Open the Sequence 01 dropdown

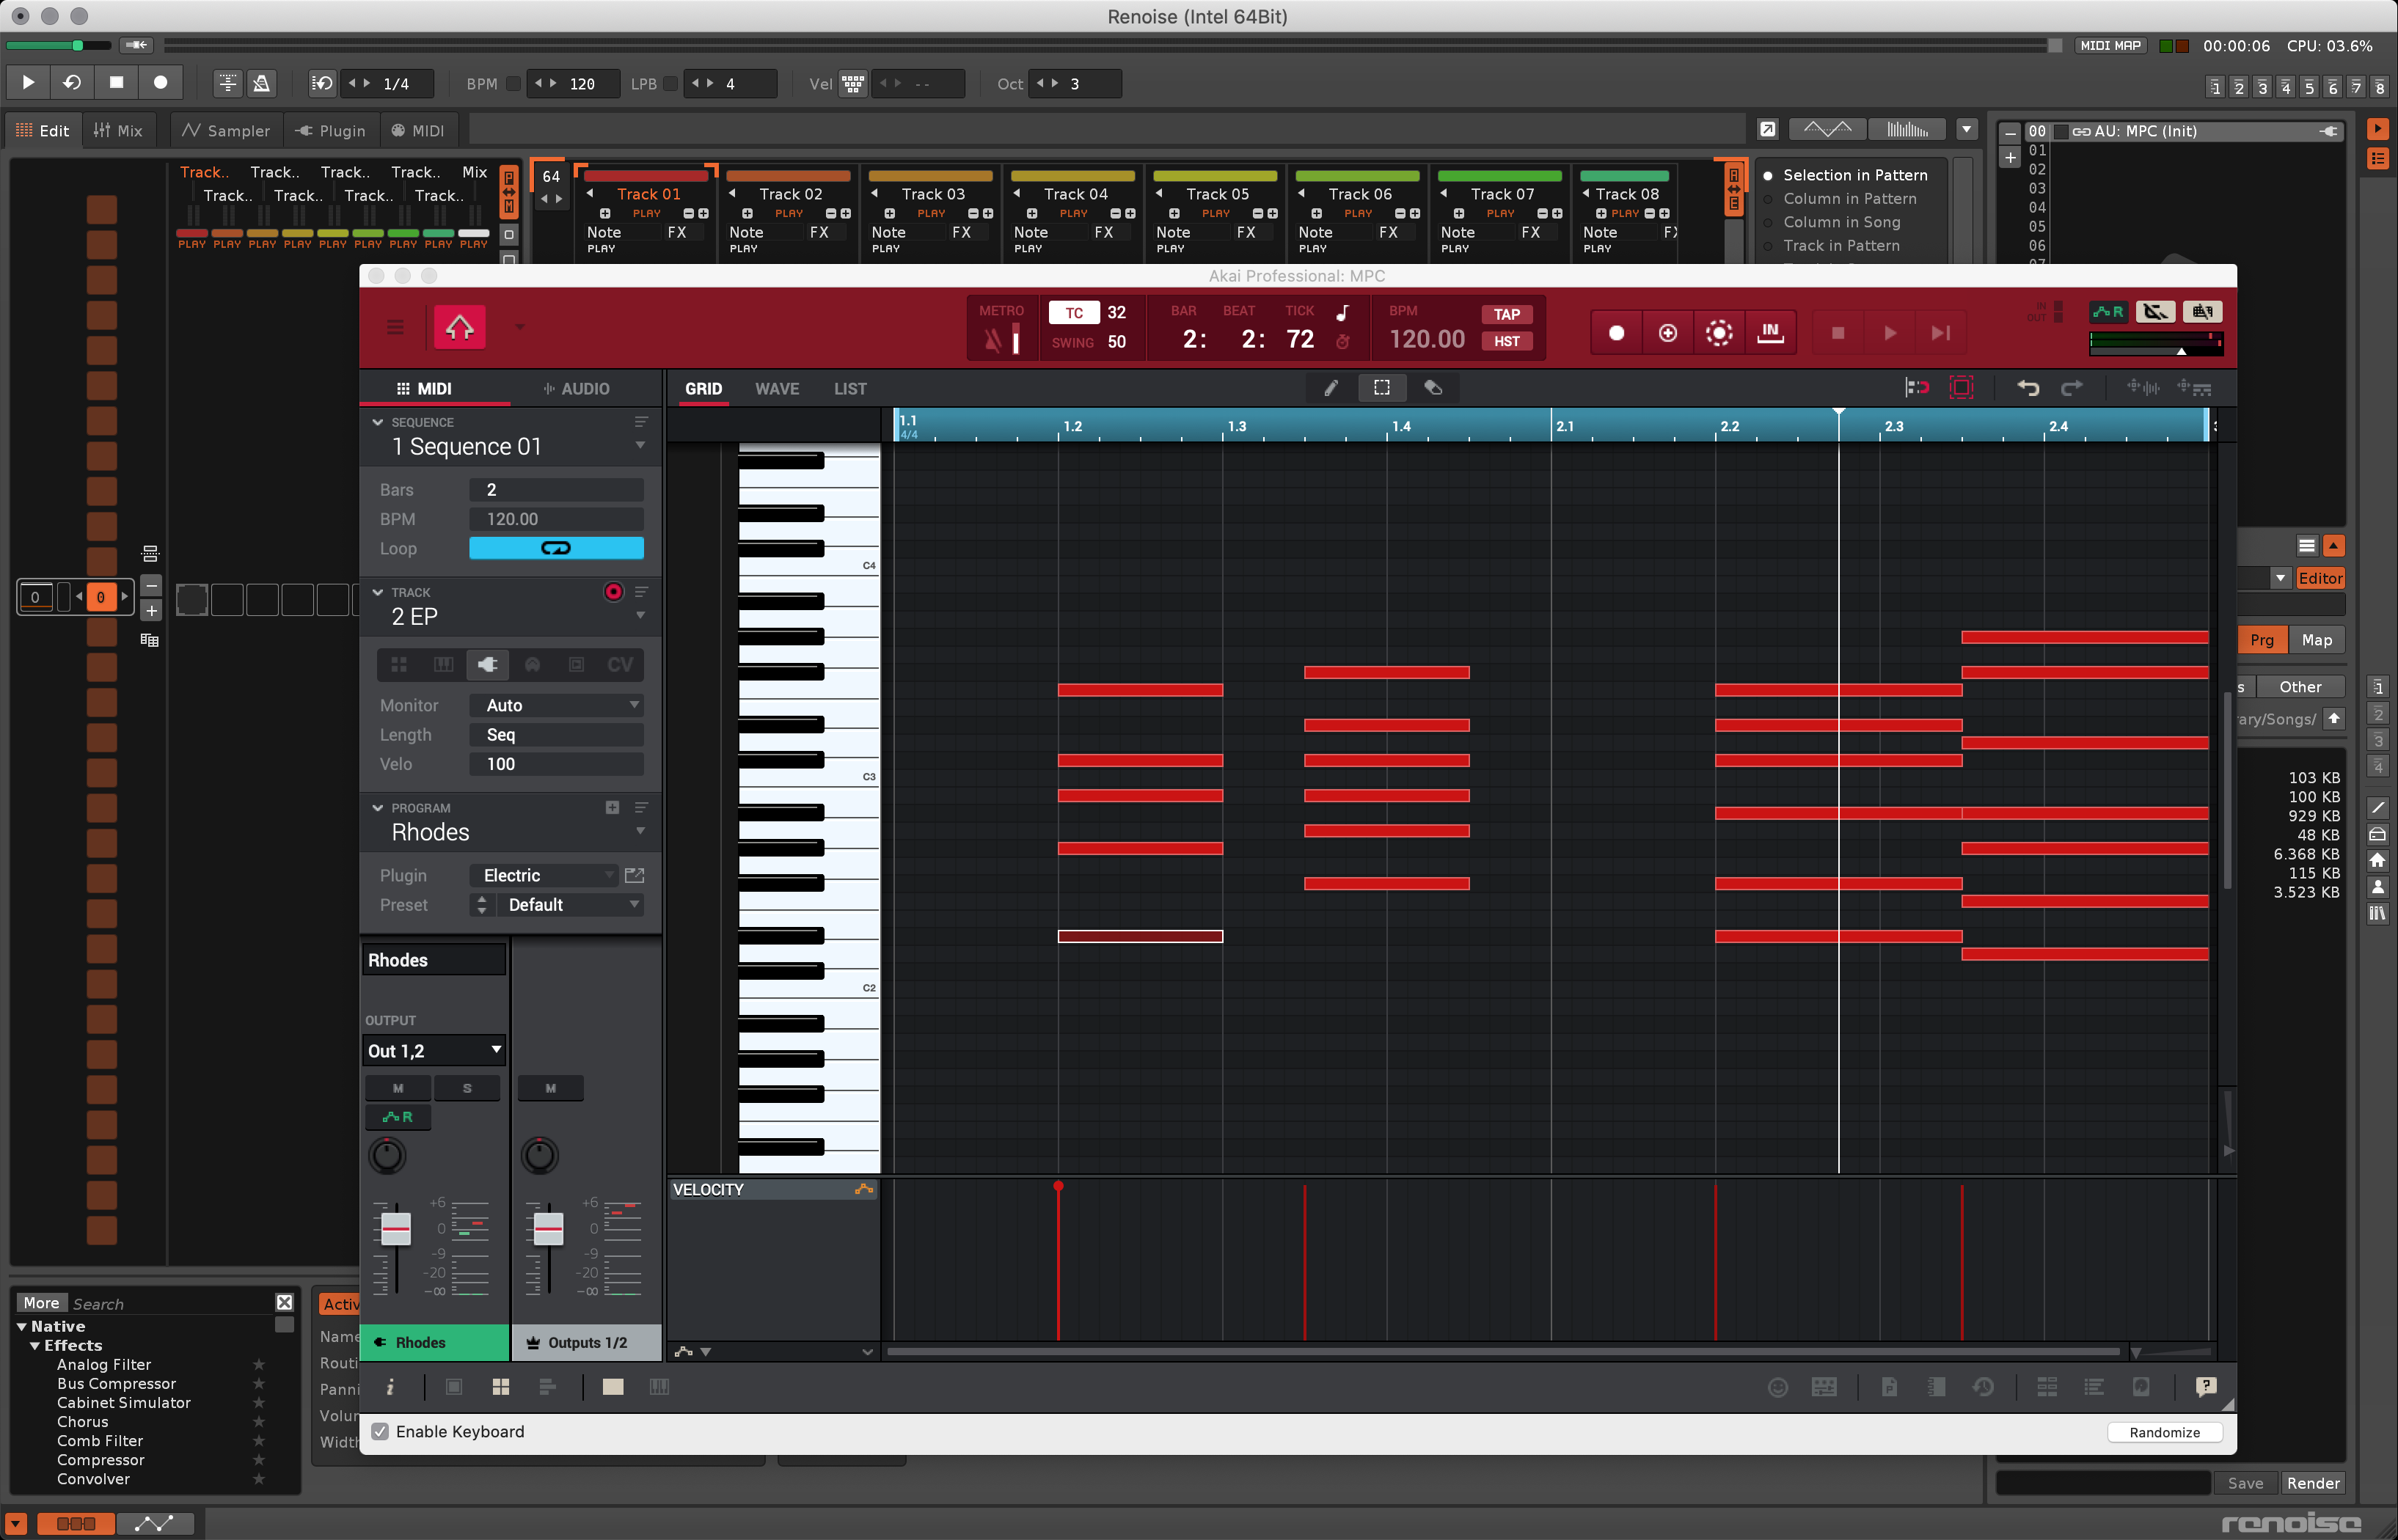tap(640, 446)
